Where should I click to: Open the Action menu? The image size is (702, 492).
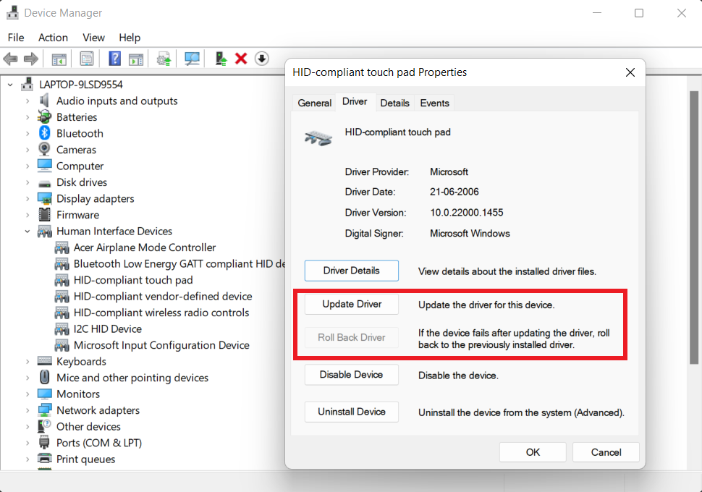click(x=54, y=37)
